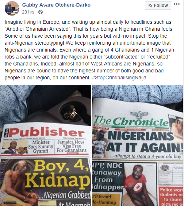Click the Jamaica Now Visa Free headline
The width and height of the screenshot is (184, 207).
(x=72, y=146)
